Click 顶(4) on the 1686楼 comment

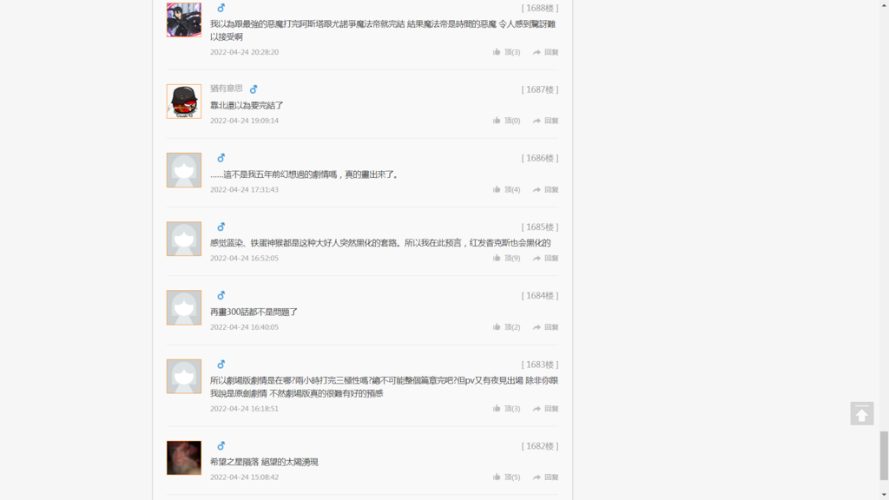coord(512,189)
